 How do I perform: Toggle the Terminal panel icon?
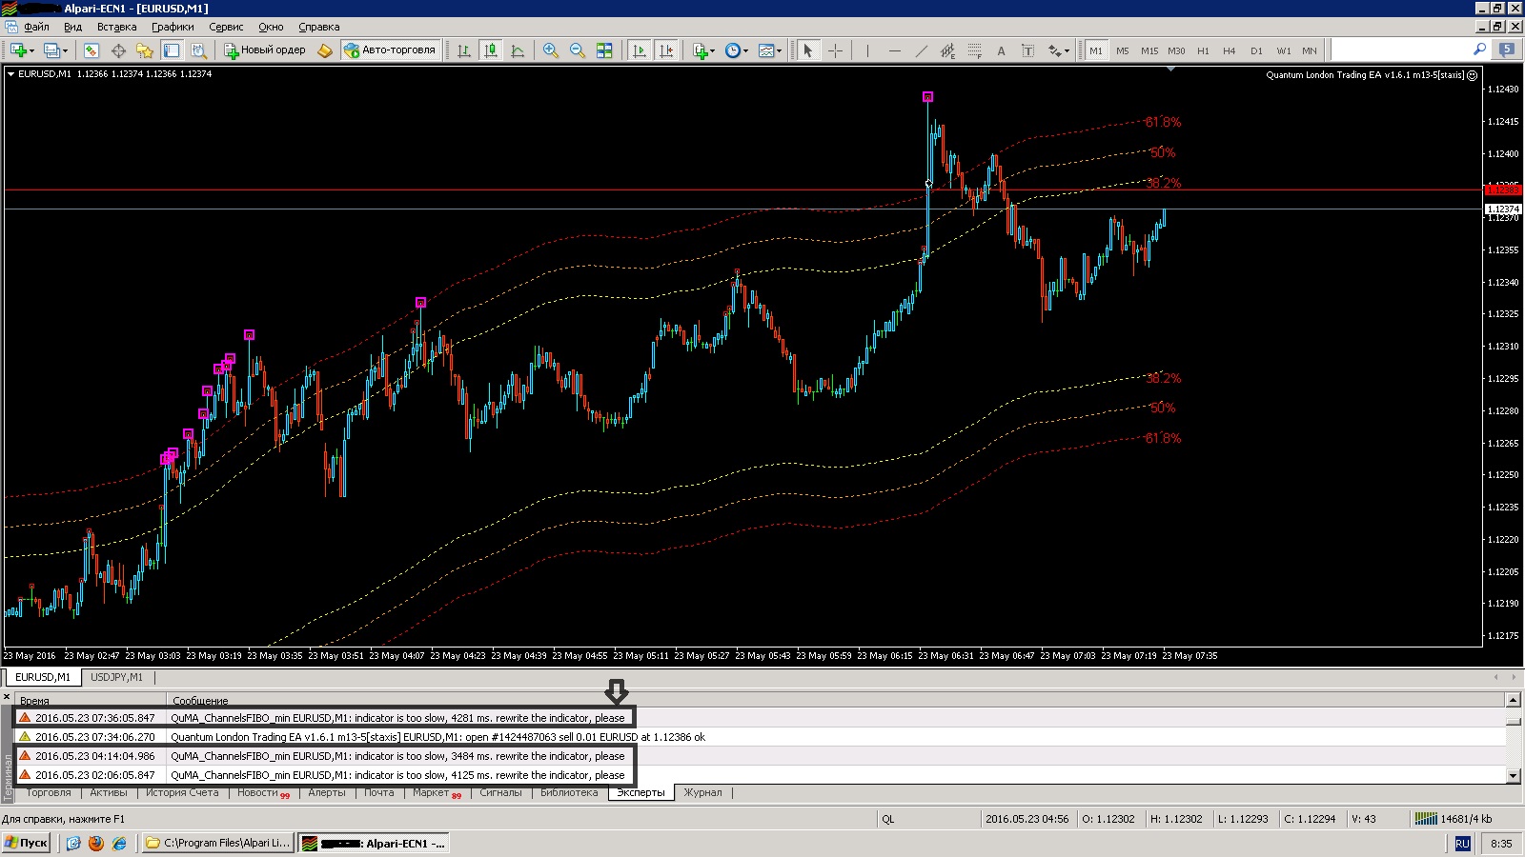click(172, 50)
